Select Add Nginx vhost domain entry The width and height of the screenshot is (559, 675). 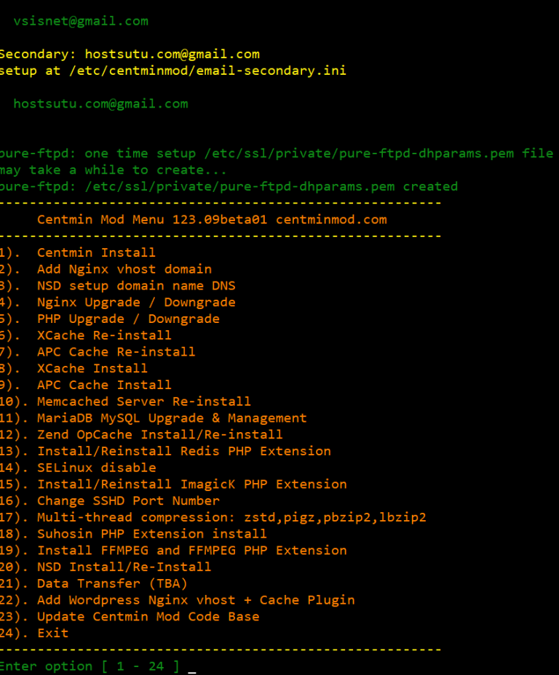[124, 269]
